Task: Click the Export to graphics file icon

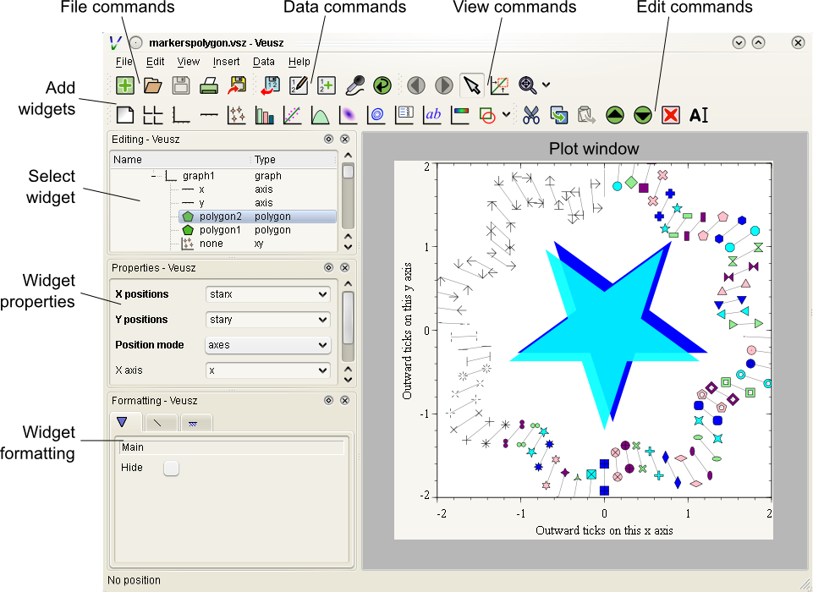Action: point(237,85)
